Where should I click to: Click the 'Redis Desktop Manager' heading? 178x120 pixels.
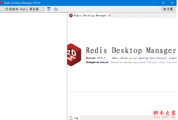click(131, 50)
